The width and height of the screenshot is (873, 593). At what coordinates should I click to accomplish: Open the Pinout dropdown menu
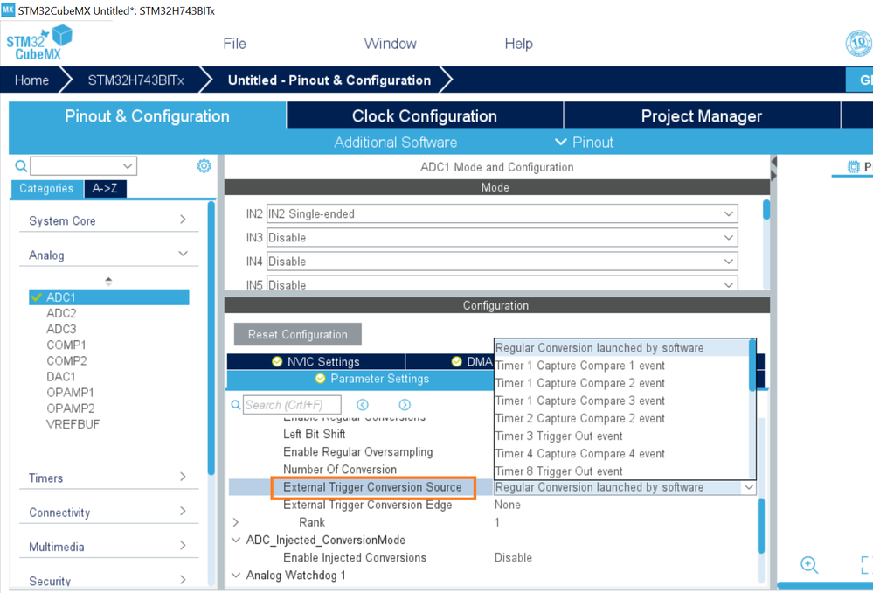pyautogui.click(x=584, y=143)
